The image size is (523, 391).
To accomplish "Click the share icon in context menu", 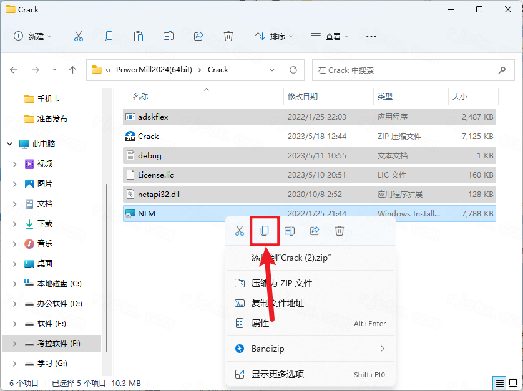I will pyautogui.click(x=315, y=231).
